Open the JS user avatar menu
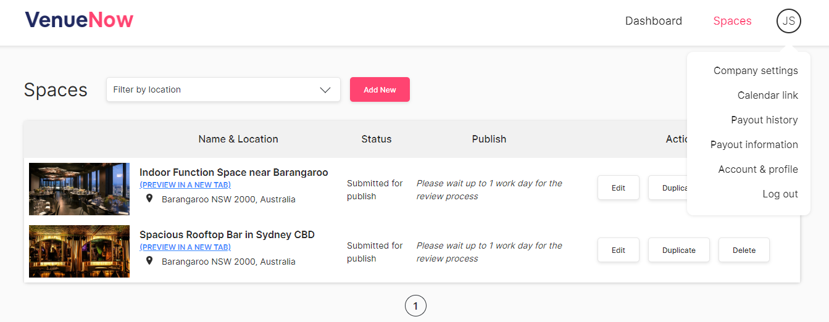The image size is (829, 322). coord(788,21)
